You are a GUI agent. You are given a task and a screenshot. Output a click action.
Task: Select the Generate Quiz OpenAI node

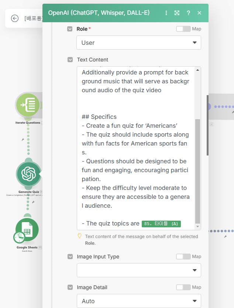28,174
